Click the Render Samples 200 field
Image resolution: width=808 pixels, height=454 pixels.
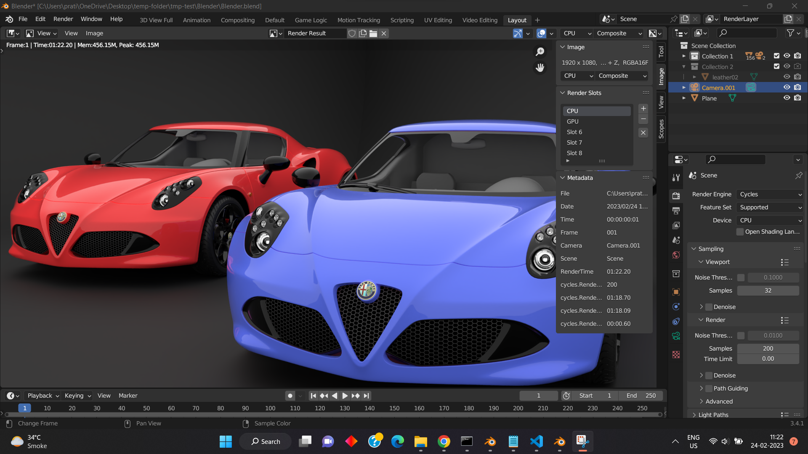(768, 348)
